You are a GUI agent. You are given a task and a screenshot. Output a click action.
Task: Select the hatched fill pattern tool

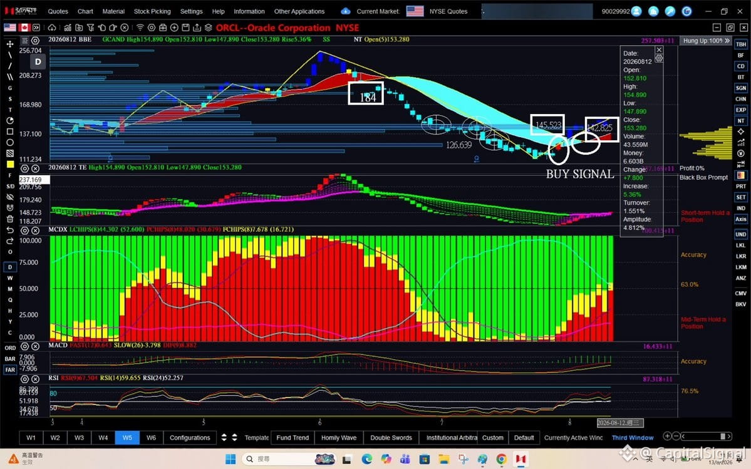pyautogui.click(x=10, y=153)
